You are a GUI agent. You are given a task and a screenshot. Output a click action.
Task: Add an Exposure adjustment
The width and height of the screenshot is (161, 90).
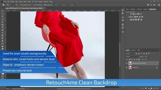(x=139, y=14)
